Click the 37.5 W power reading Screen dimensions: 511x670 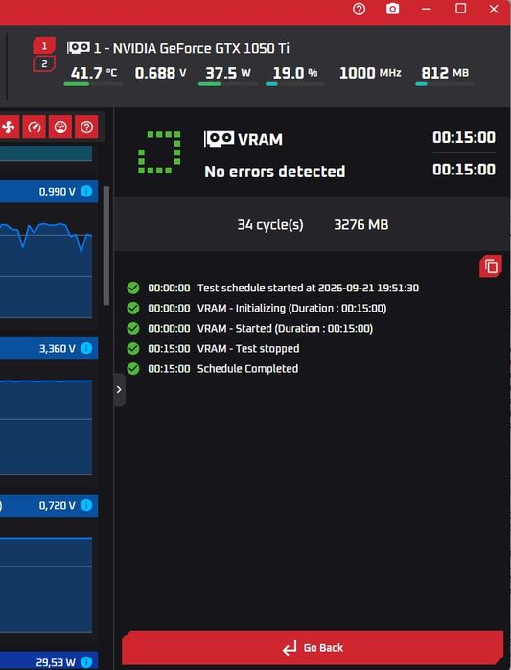(x=228, y=73)
